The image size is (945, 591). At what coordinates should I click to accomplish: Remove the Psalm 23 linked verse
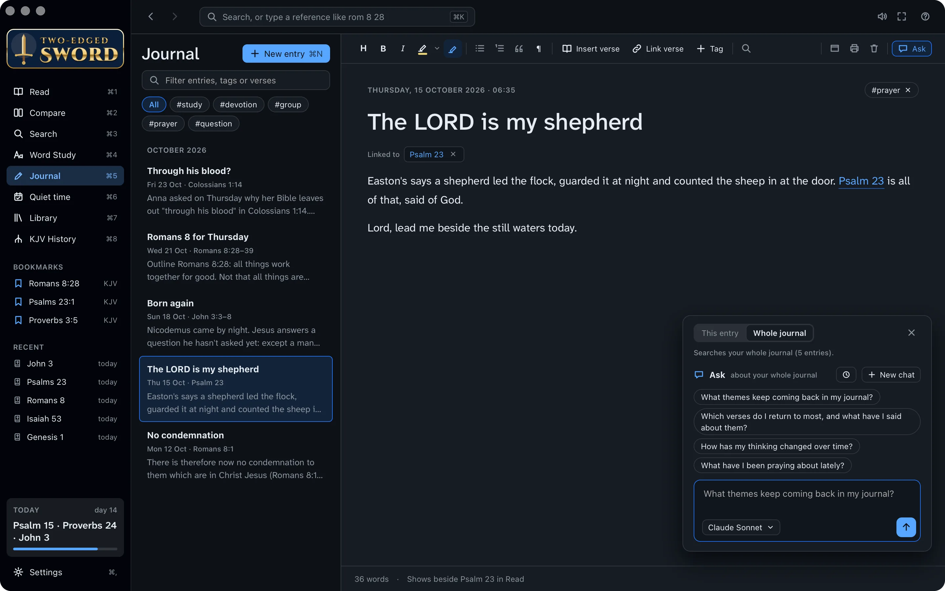point(453,154)
